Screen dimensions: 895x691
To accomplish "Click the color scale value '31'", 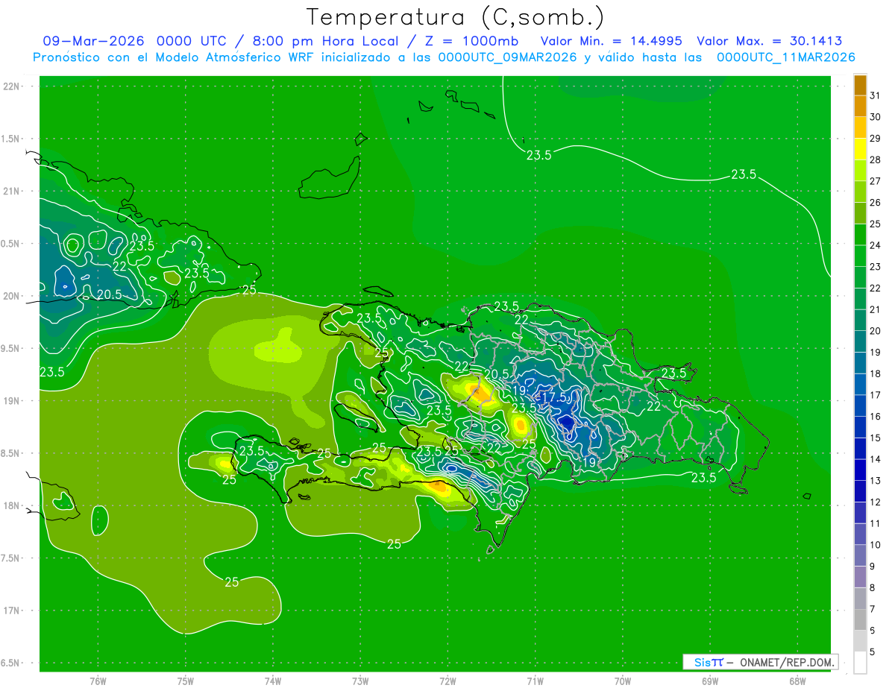I will [875, 95].
